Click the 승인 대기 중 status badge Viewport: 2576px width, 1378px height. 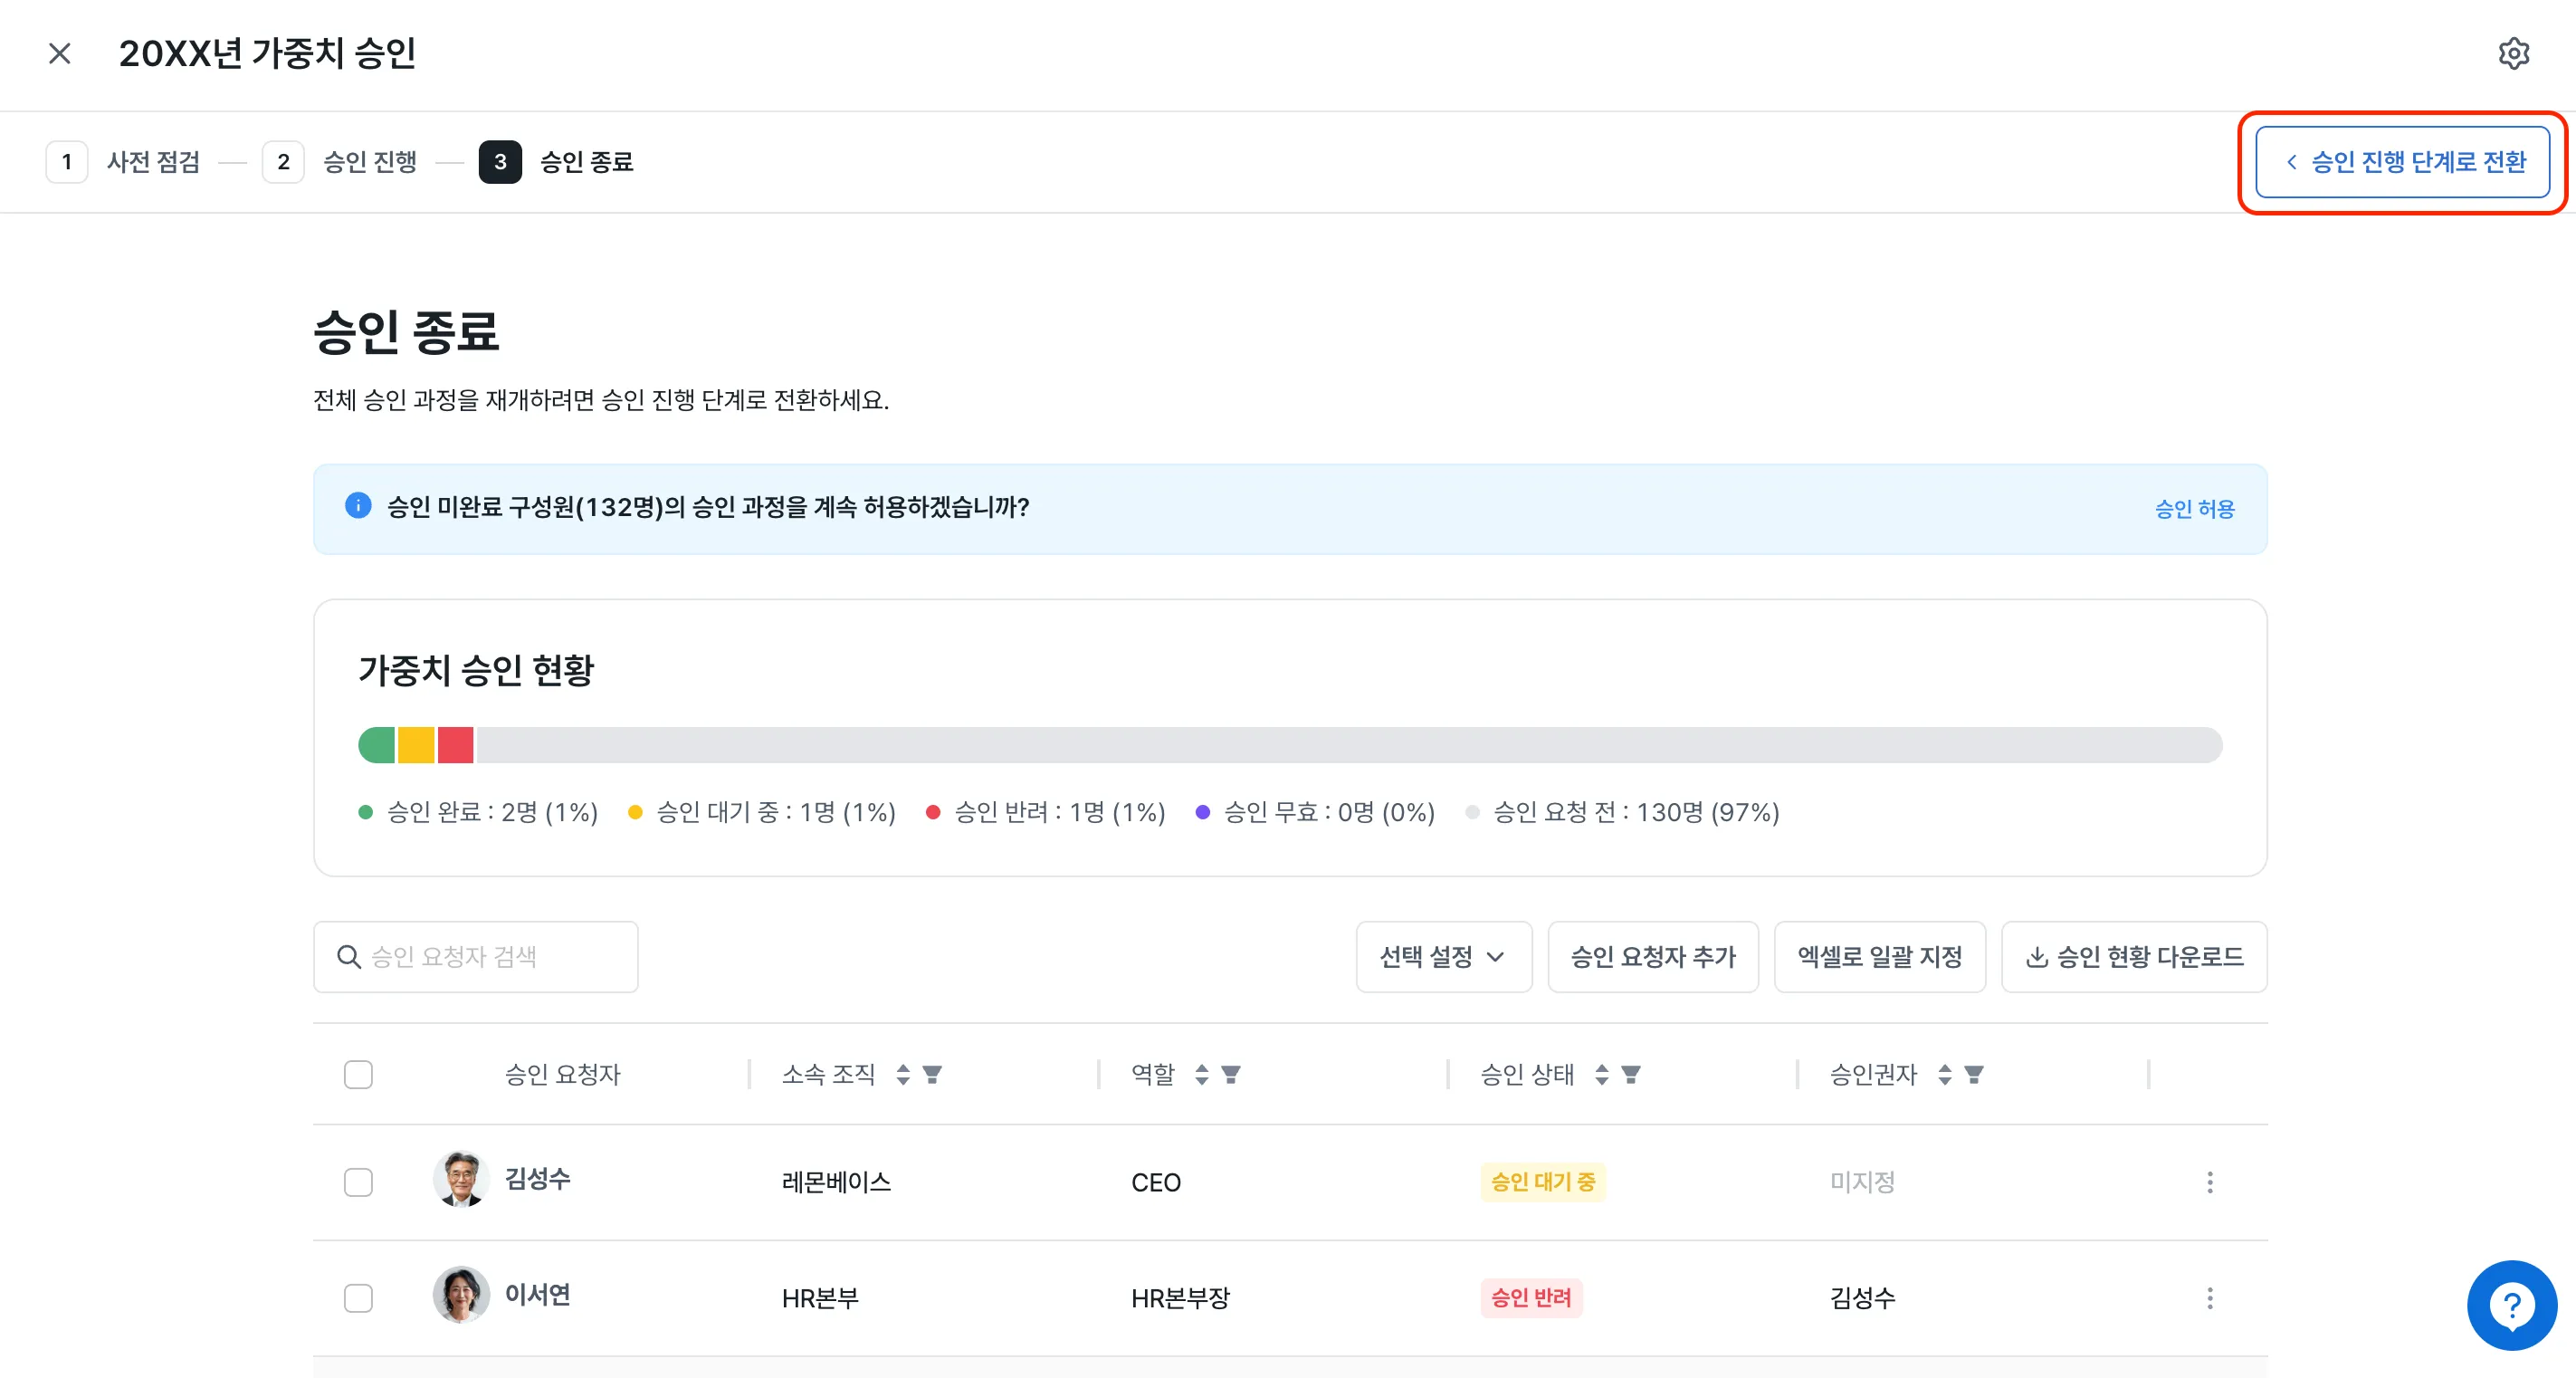coord(1543,1182)
